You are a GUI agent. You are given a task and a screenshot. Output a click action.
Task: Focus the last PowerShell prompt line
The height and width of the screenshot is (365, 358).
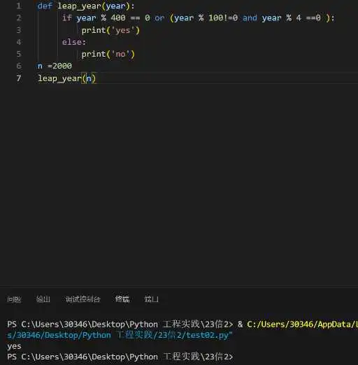click(x=120, y=357)
